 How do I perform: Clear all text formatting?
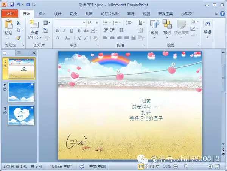[x=95, y=38]
